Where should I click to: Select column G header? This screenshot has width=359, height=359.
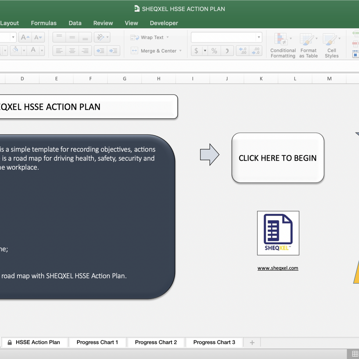[124, 79]
